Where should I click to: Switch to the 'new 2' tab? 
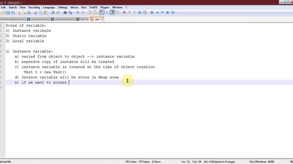click(82, 19)
